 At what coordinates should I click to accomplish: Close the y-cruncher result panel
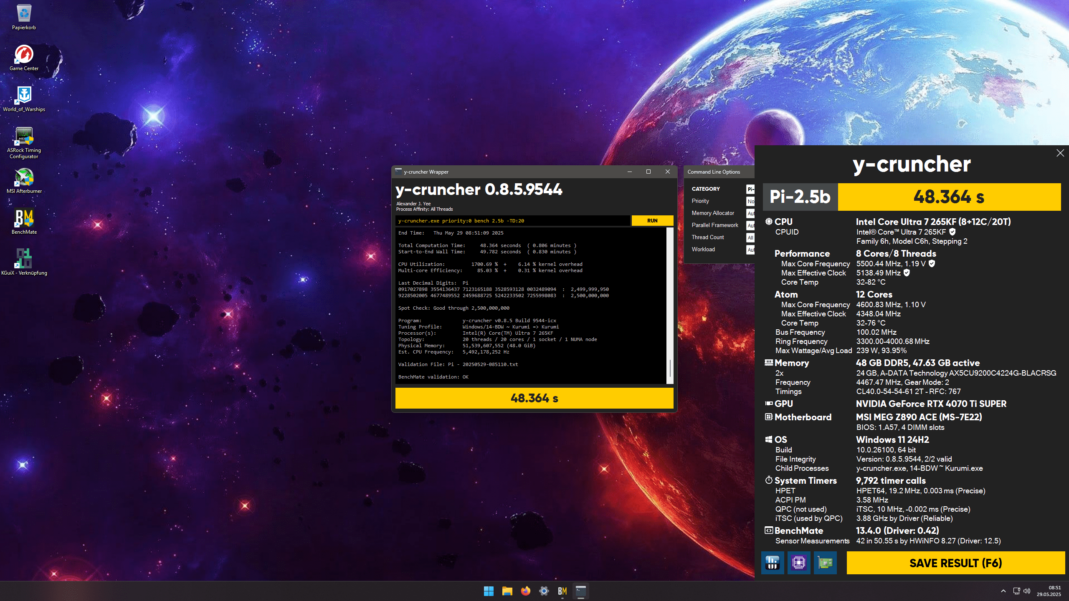pos(1060,153)
